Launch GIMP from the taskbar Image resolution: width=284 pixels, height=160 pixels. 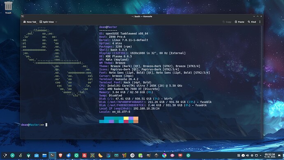(x=148, y=155)
